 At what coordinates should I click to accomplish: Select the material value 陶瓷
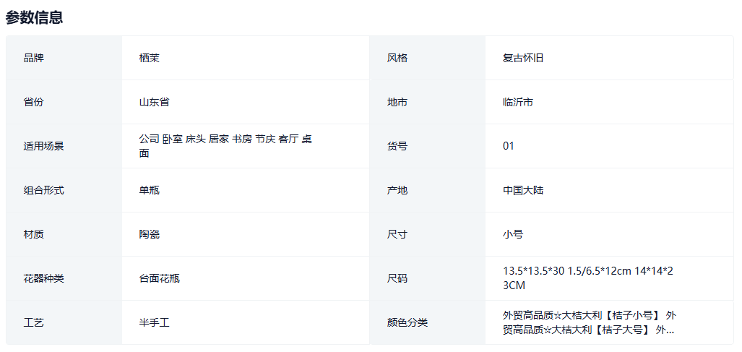[x=149, y=234]
